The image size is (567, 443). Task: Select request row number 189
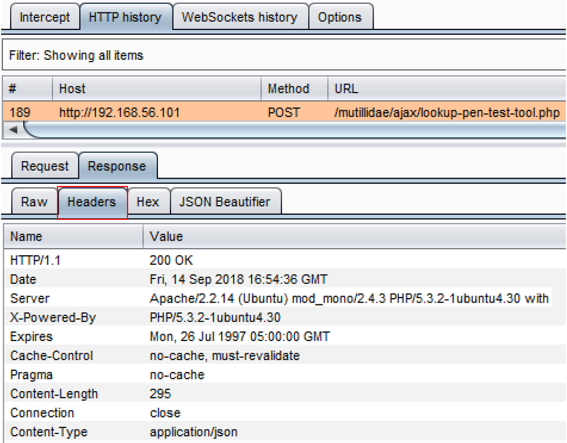point(284,112)
